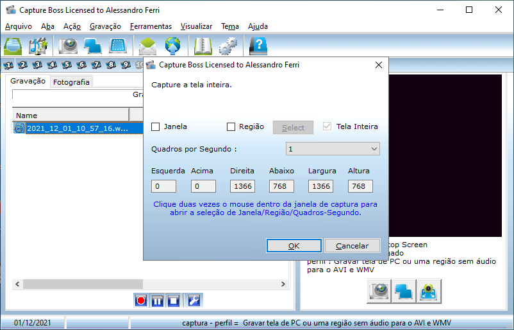
Task: Click the pause recording button
Action: pyautogui.click(x=158, y=300)
